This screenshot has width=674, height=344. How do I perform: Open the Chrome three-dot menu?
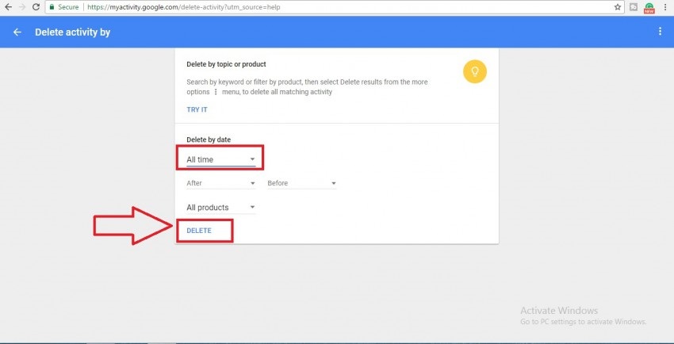click(x=665, y=7)
